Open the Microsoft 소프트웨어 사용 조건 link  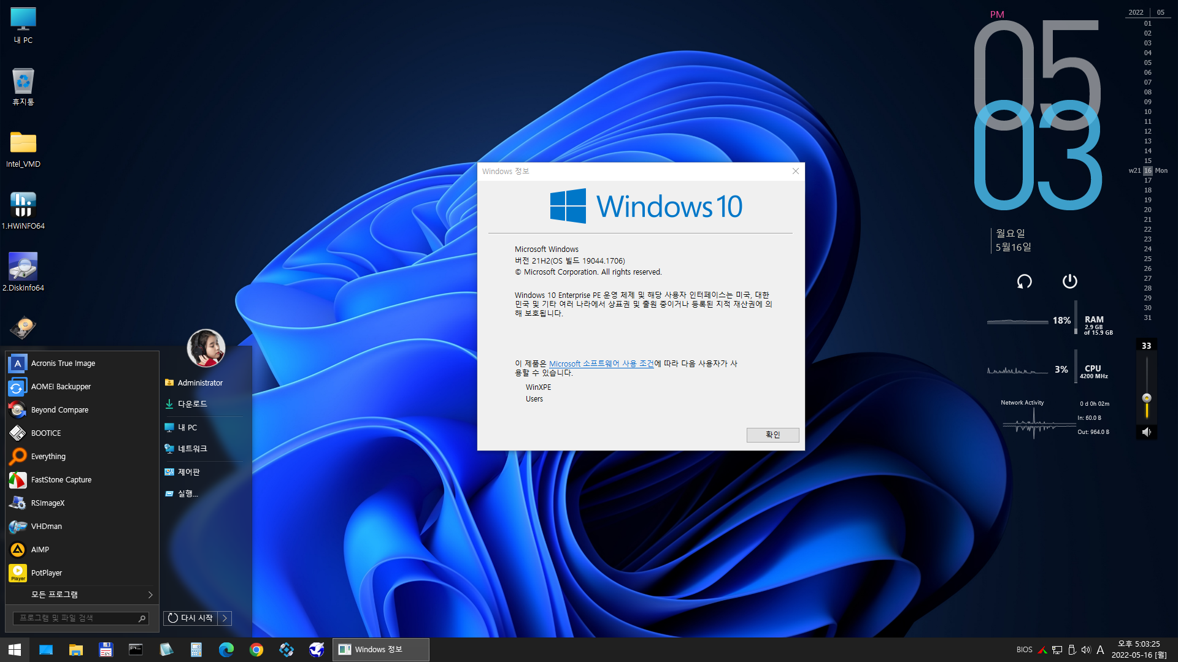click(x=601, y=363)
